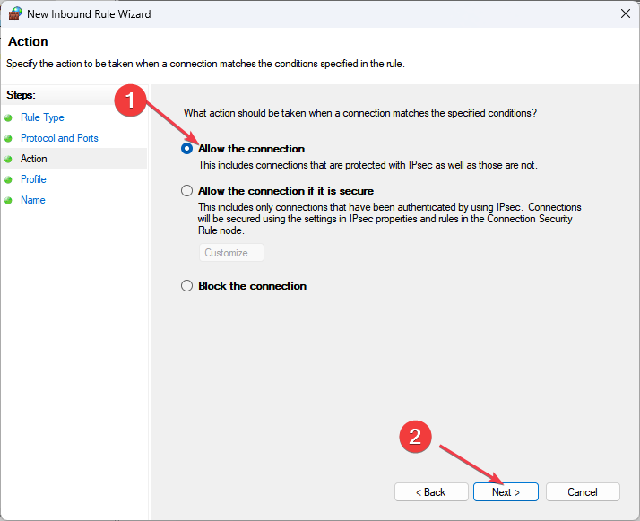Click green bullet beside Profile step
The image size is (640, 521).
pos(8,179)
